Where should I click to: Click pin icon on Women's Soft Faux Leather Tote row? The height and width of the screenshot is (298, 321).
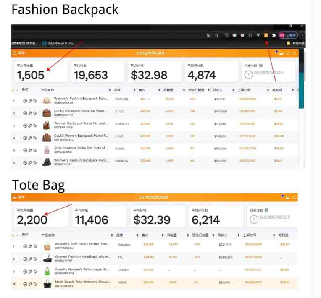pos(30,246)
